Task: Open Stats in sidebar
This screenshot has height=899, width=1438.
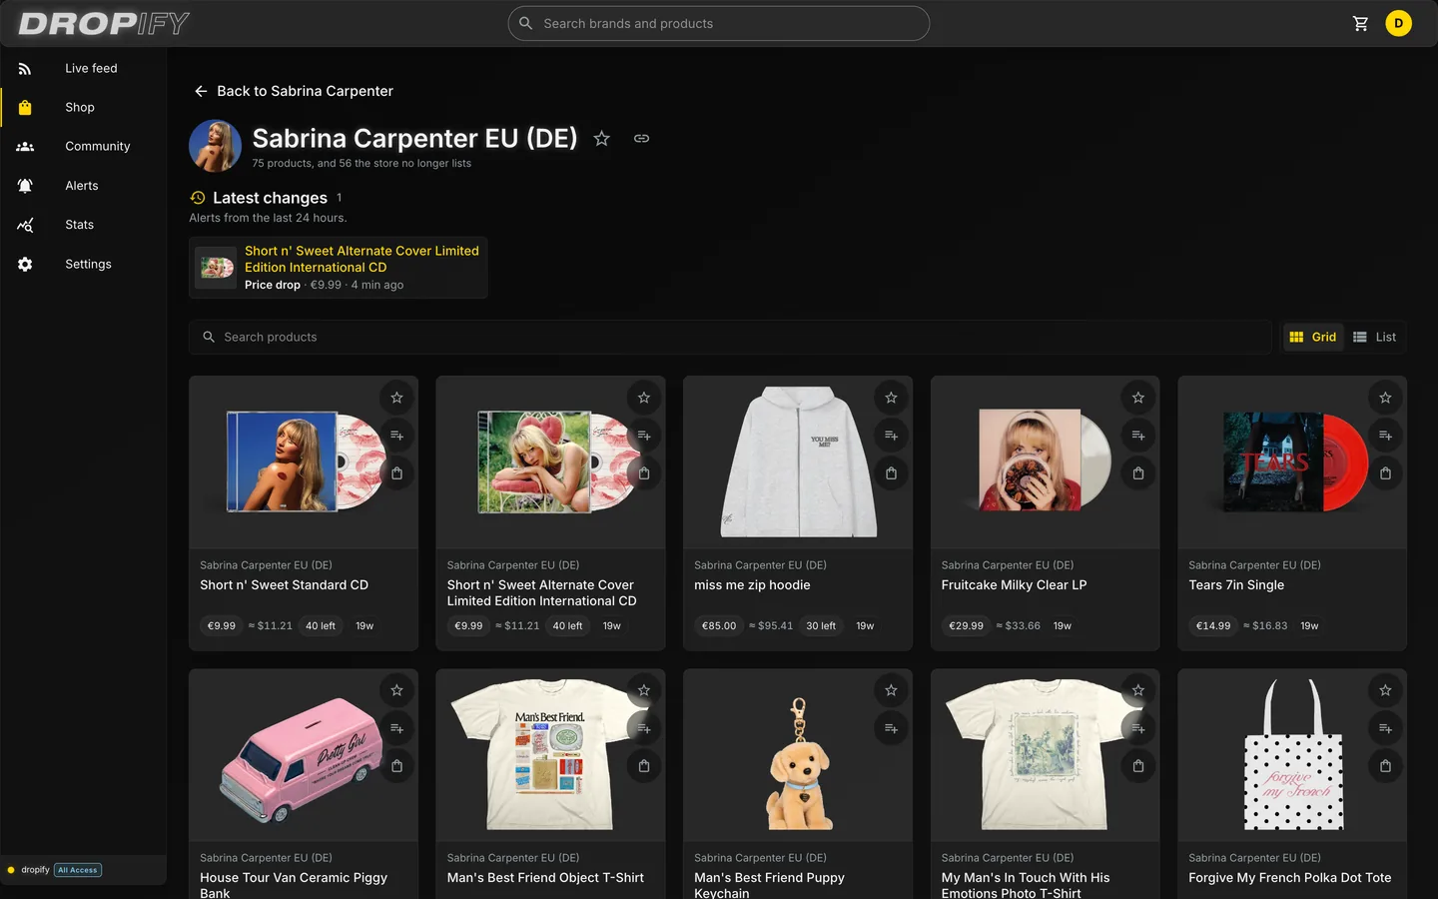Action: 83,225
